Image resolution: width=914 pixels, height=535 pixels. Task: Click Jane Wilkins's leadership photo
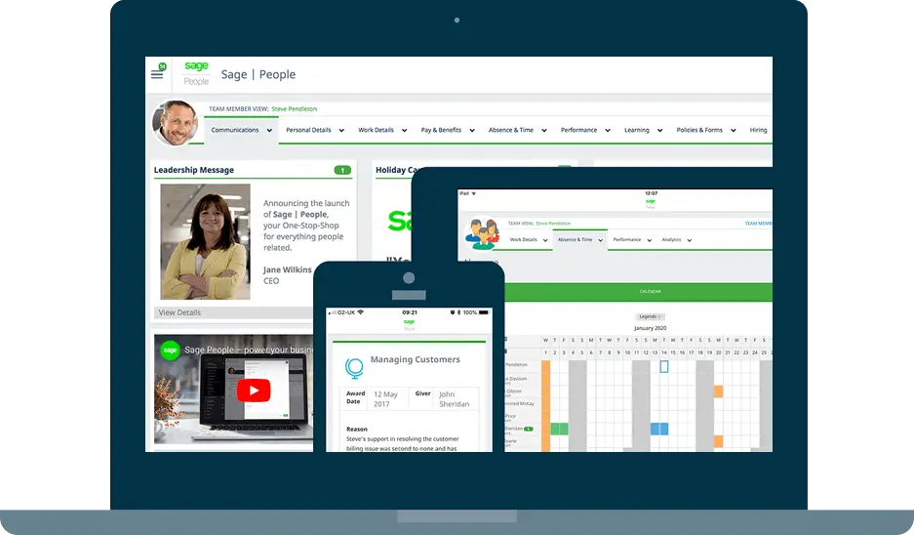205,241
